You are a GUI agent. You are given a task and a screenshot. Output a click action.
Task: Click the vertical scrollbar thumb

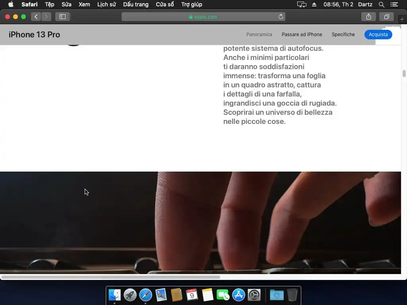(x=404, y=73)
